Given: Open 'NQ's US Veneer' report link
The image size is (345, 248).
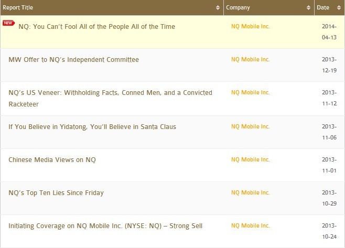Looking at the screenshot, I should pos(110,93).
